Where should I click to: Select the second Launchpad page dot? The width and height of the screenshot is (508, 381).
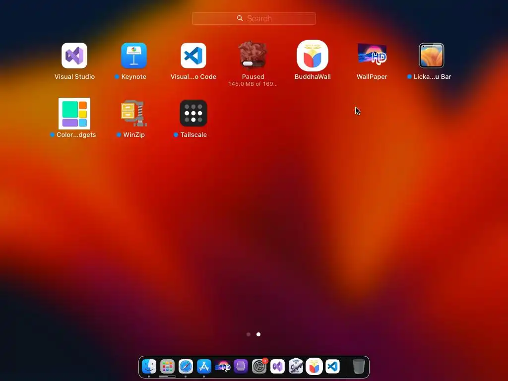[x=258, y=334]
